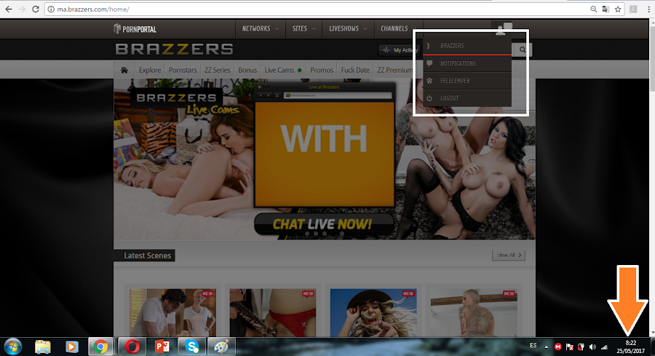The width and height of the screenshot is (655, 356).
Task: Select Notifications in the user menu
Action: [467, 63]
